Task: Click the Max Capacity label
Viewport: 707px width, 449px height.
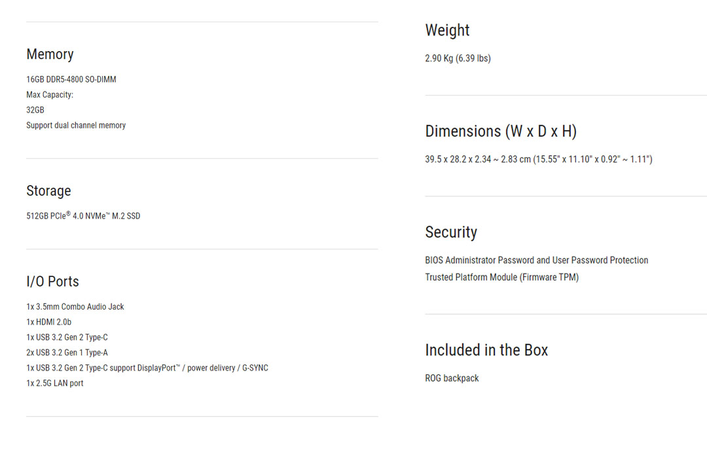Action: (x=50, y=95)
